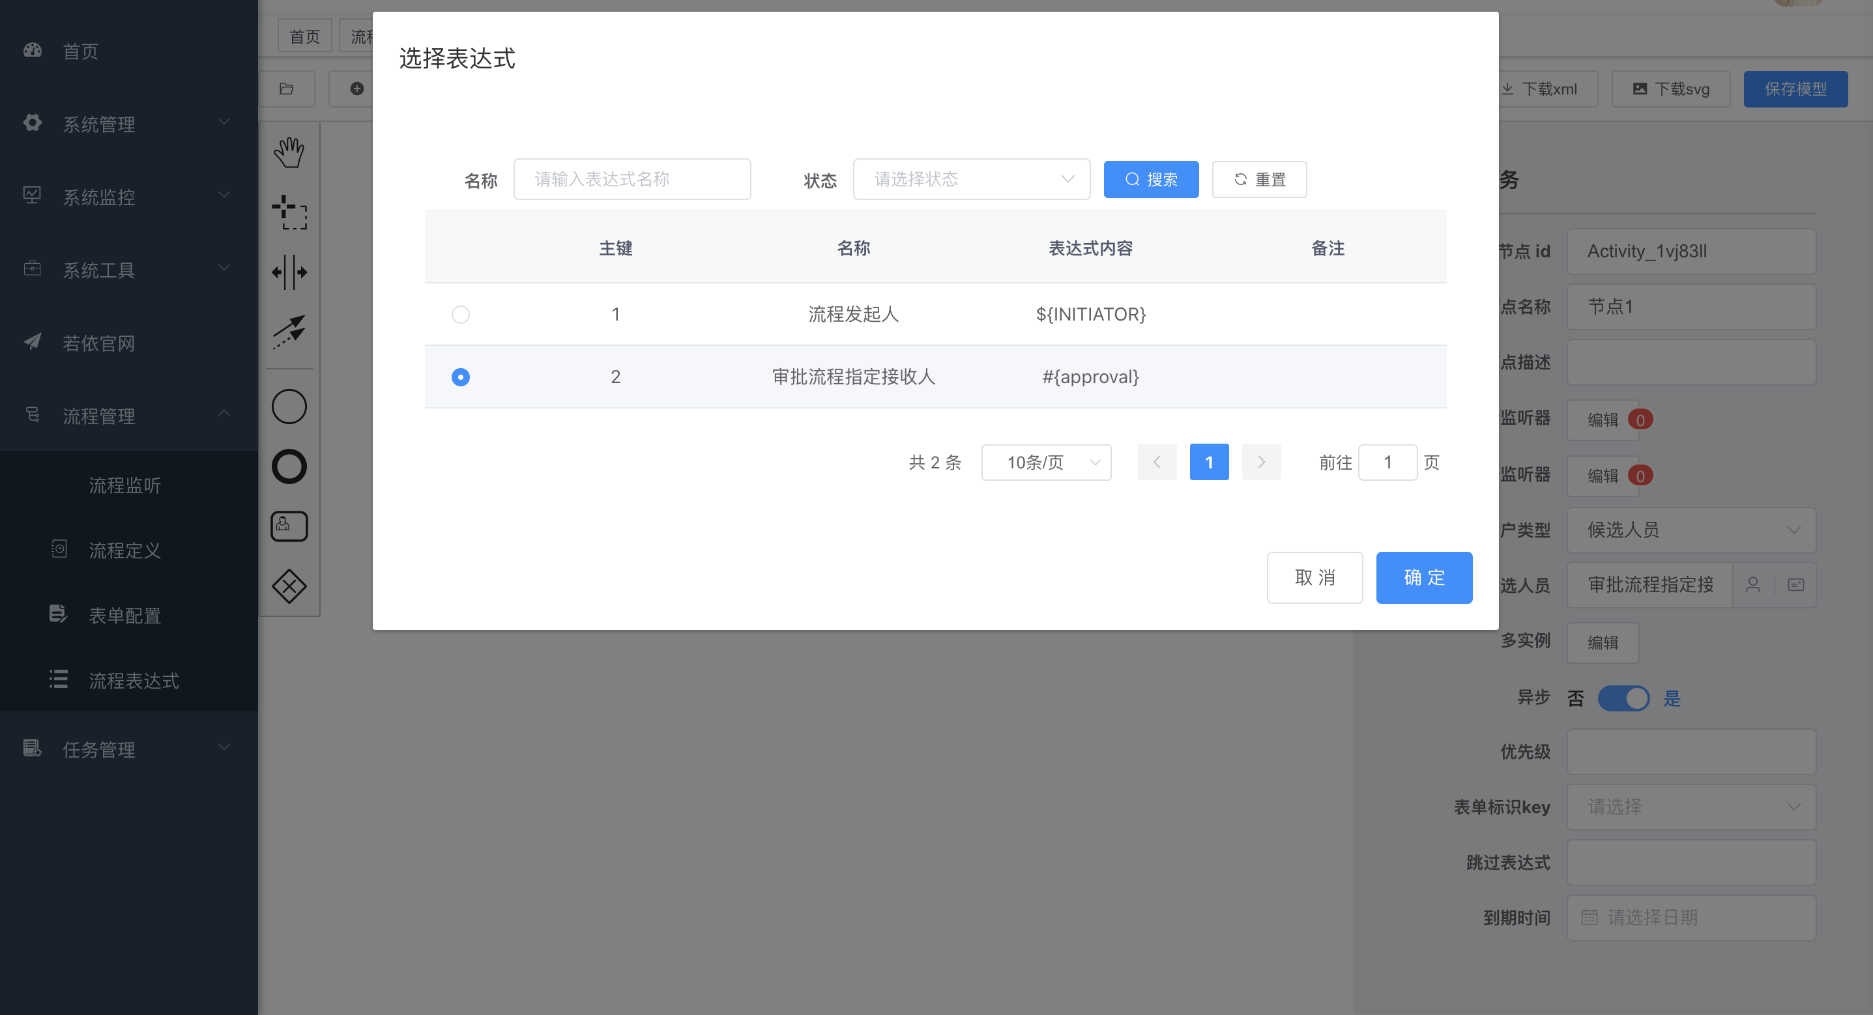Image resolution: width=1873 pixels, height=1015 pixels.
Task: Open the 10条/页 page size dropdown
Action: (x=1045, y=462)
